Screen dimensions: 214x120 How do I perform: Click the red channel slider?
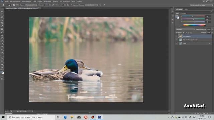(x=193, y=16)
